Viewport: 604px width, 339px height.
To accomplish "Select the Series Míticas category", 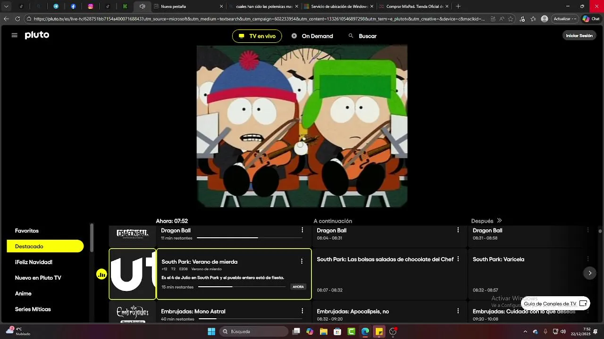I will click(x=33, y=309).
